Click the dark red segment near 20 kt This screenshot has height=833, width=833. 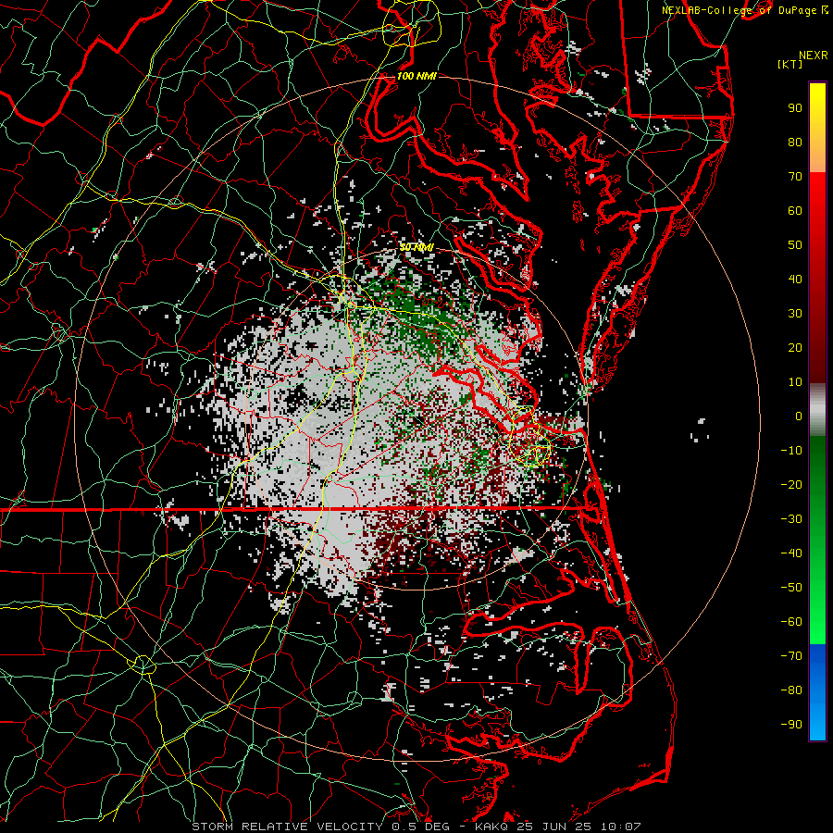click(817, 348)
